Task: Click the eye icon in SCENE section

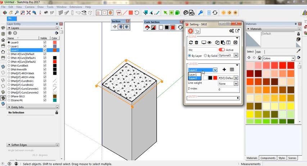Action: pyautogui.click(x=209, y=42)
